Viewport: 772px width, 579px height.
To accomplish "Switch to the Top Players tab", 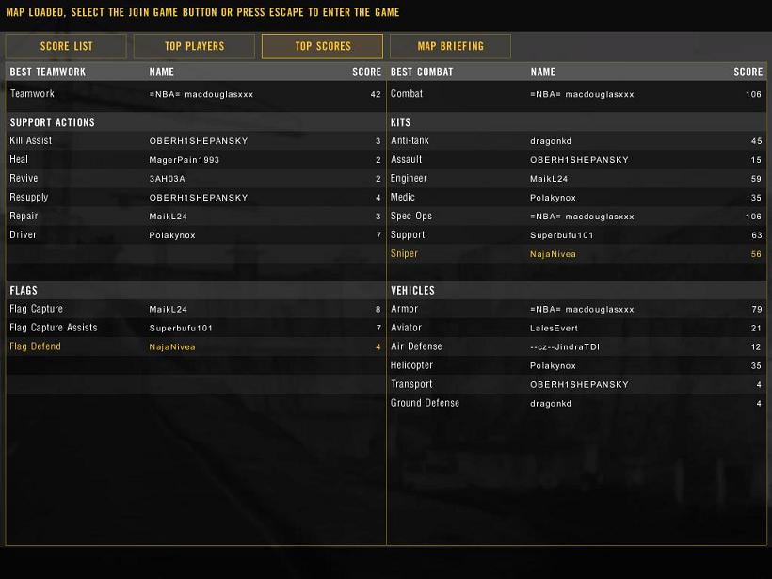I will [x=194, y=46].
